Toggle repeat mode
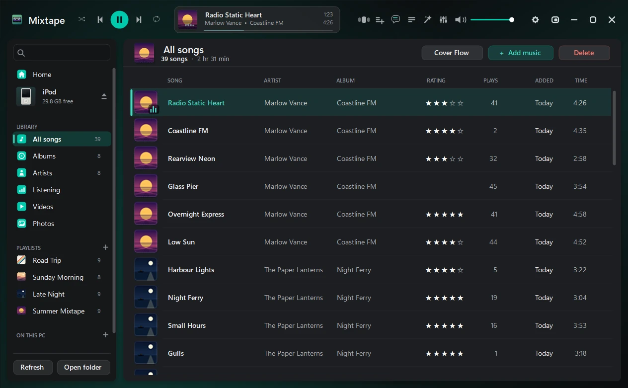628x388 pixels. coord(157,19)
